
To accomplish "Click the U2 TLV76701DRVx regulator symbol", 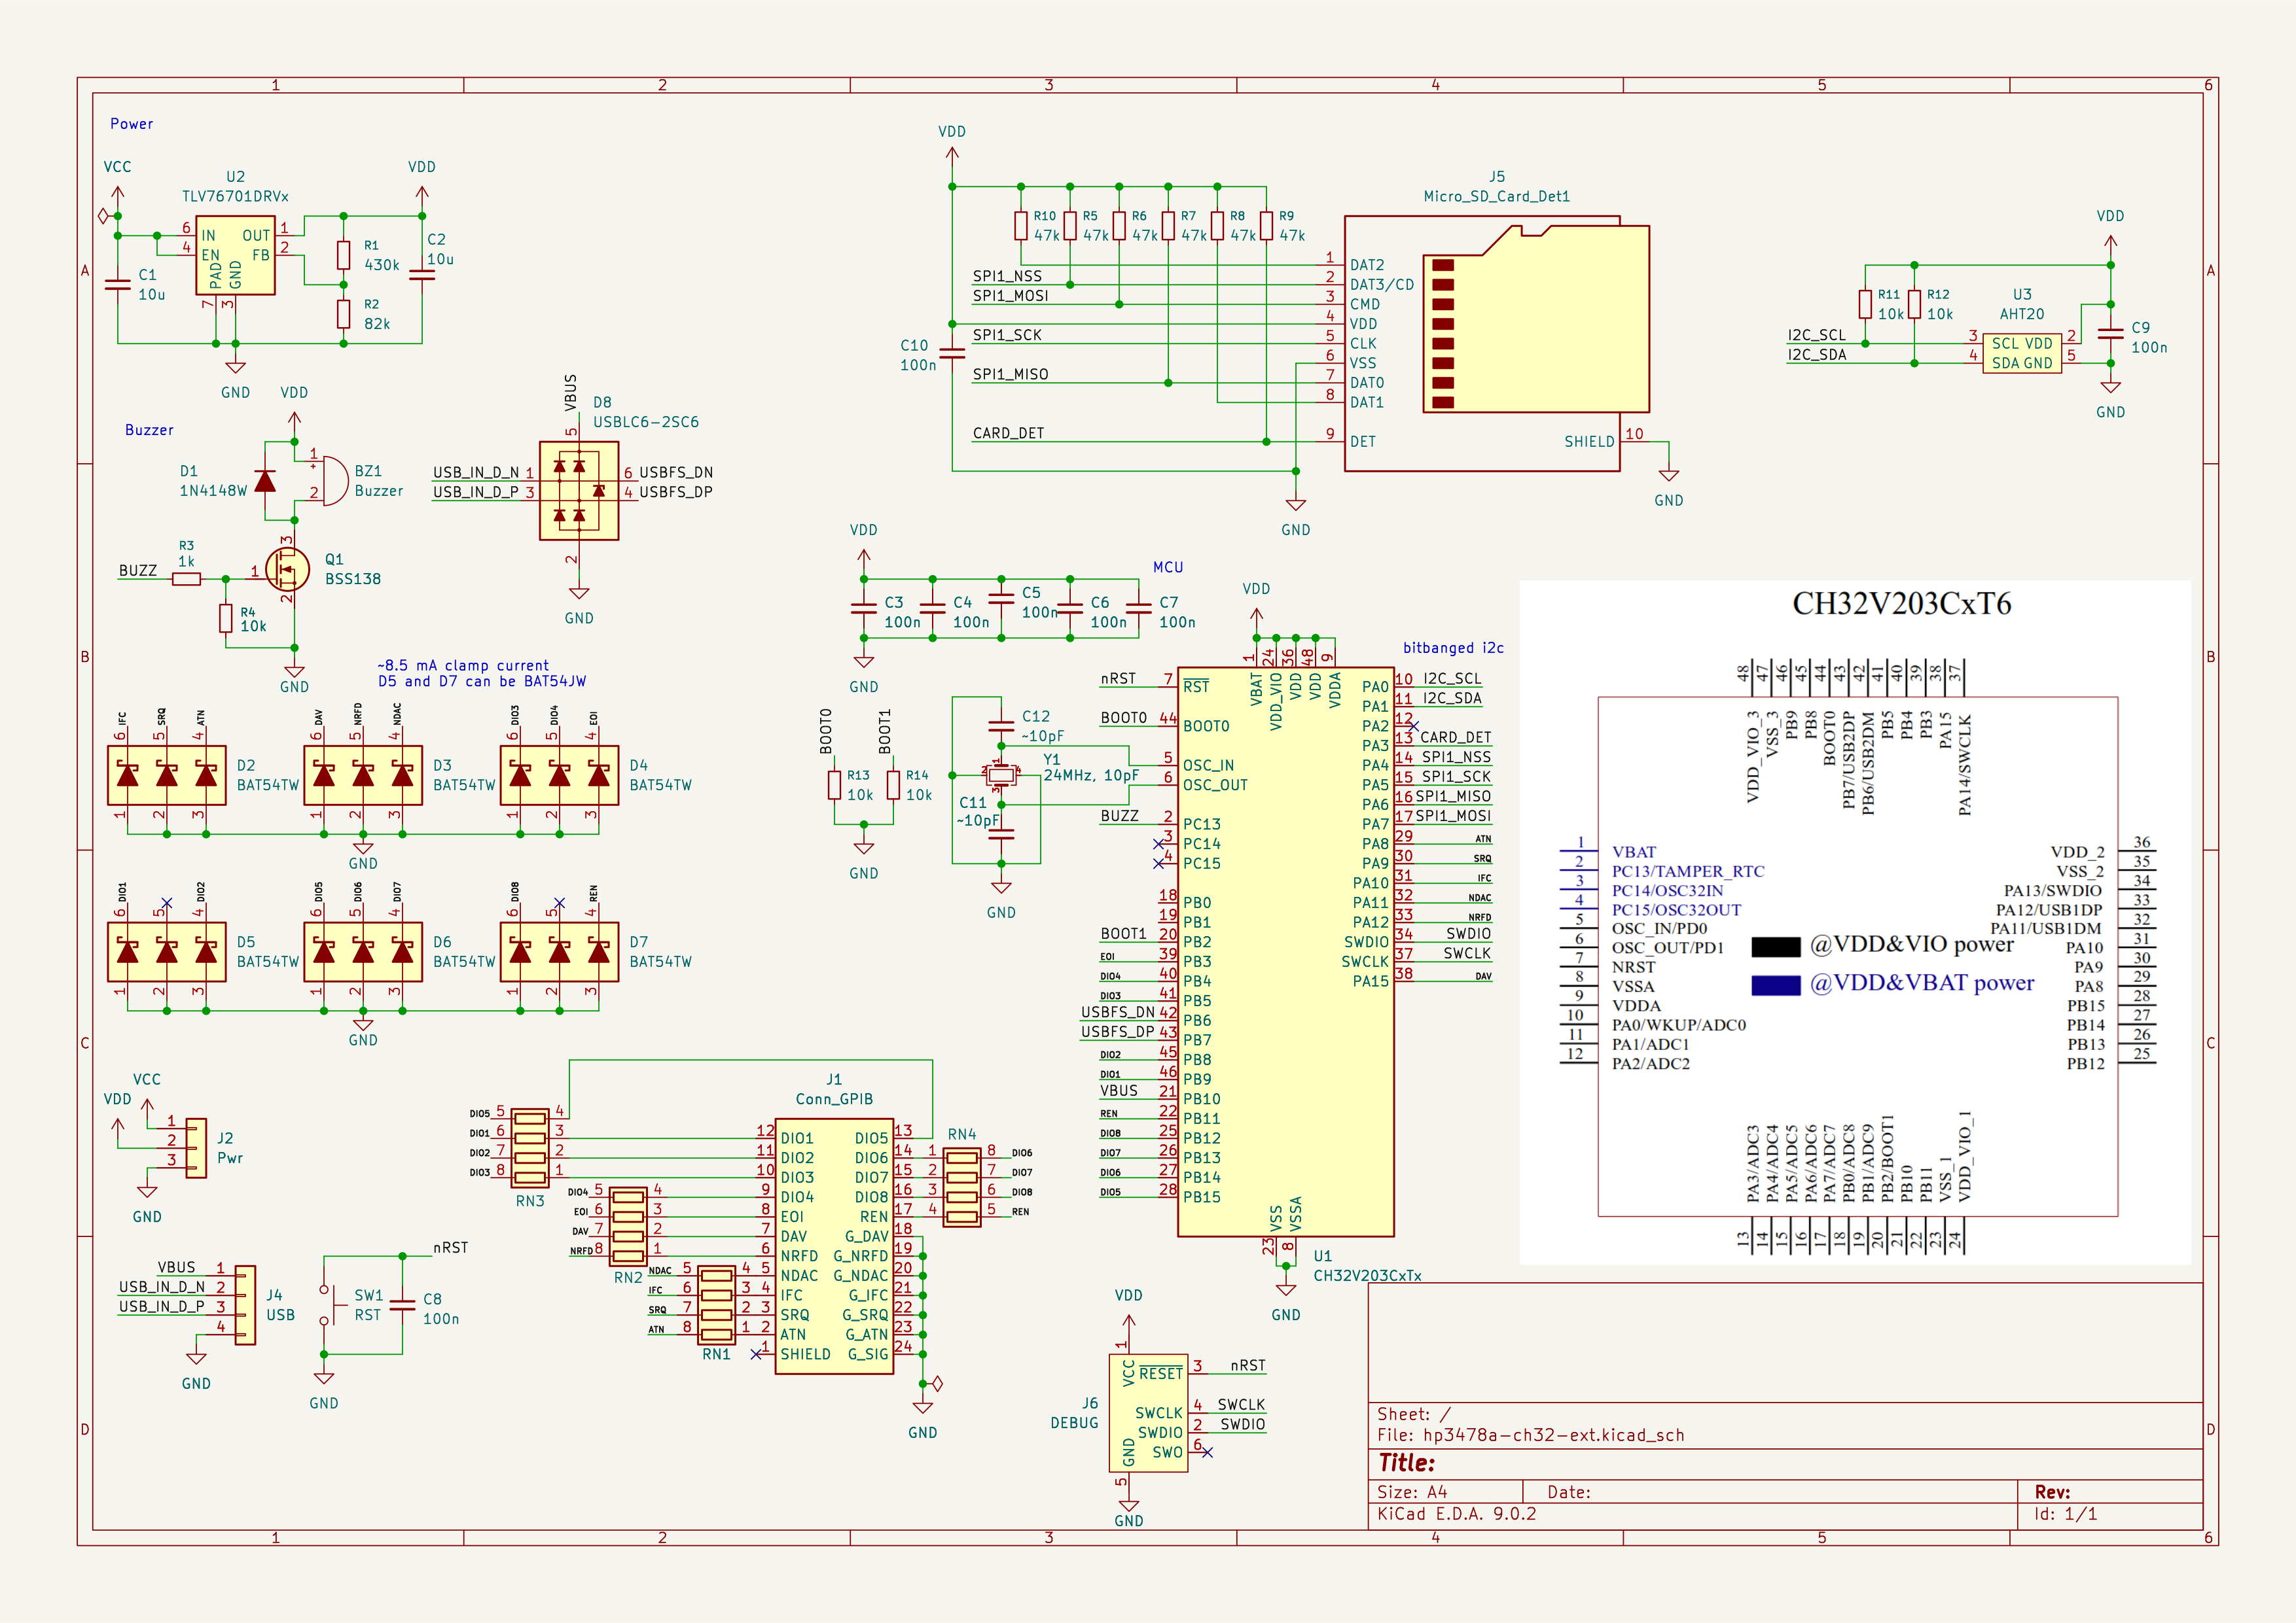I will (235, 256).
